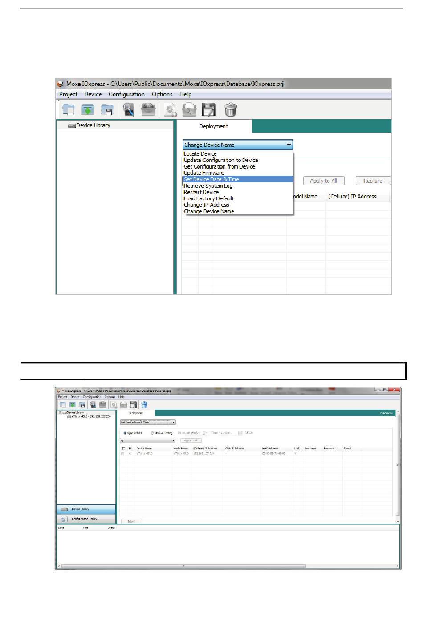Viewport: 423px width, 617px height.
Task: Click the Configuration Library sidebar button
Action: point(86,519)
